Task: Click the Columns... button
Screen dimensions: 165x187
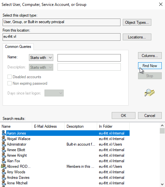Action: tap(150, 56)
